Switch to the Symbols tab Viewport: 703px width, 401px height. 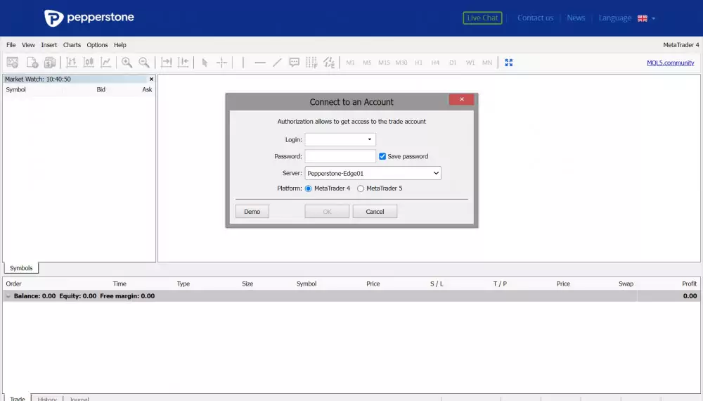(x=21, y=268)
